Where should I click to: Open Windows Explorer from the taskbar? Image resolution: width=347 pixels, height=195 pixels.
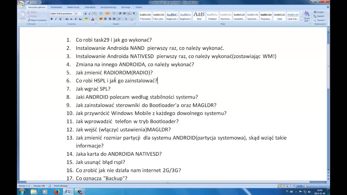34,192
